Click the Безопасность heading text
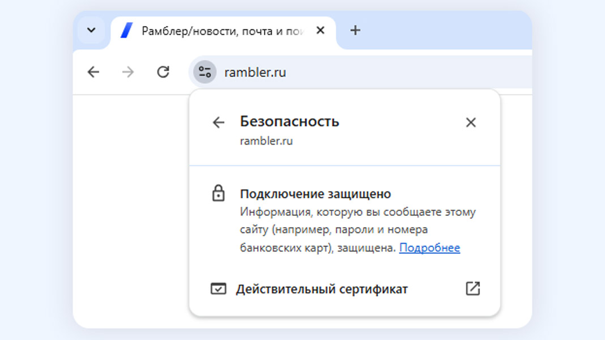605x340 pixels. 289,121
